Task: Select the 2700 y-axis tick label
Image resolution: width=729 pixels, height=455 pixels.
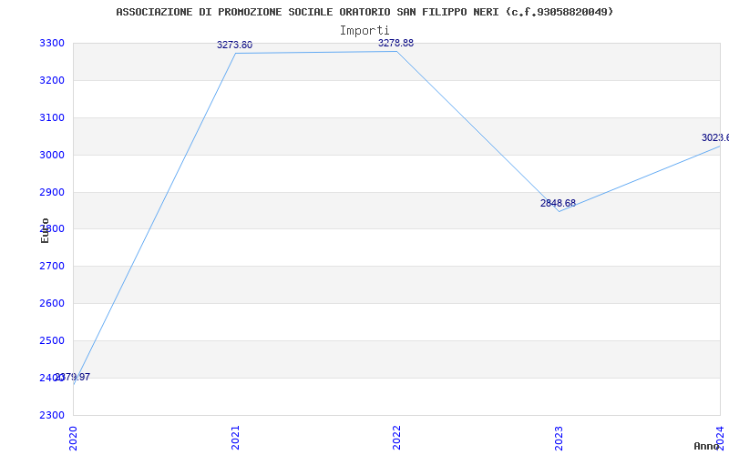Action: pyautogui.click(x=52, y=267)
